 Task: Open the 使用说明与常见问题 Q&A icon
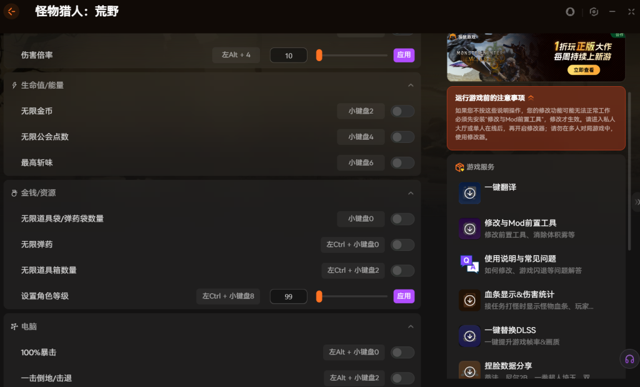[470, 264]
